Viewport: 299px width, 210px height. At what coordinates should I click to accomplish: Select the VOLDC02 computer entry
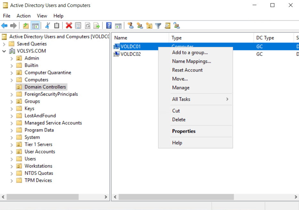tap(131, 54)
